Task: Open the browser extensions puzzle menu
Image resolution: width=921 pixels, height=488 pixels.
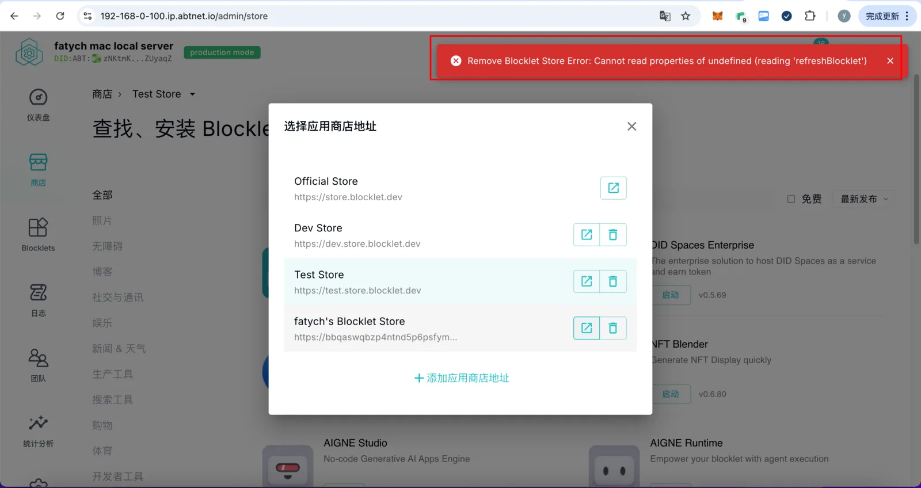Action: (810, 16)
